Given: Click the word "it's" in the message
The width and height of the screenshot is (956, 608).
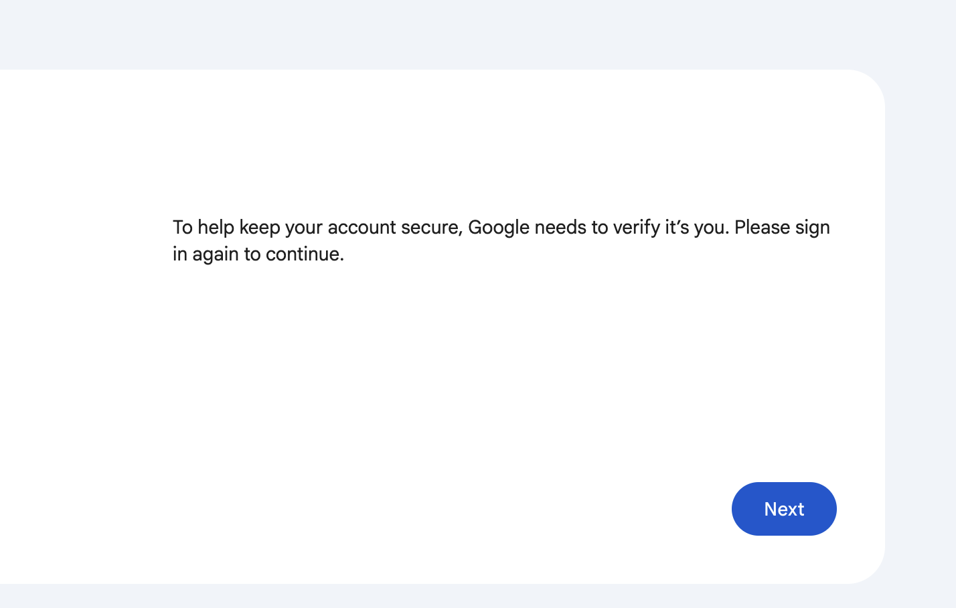Looking at the screenshot, I should (x=677, y=228).
